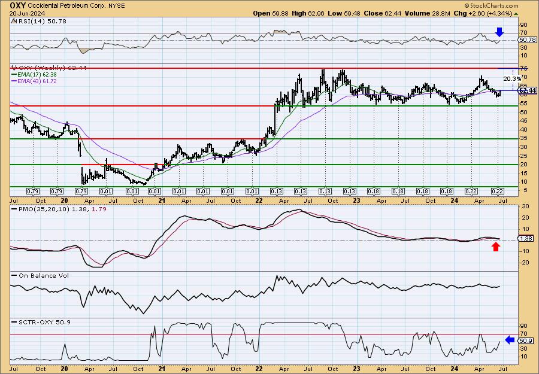Click the 50.78 RSI value tag on right axis
Image resolution: width=539 pixels, height=374 pixels.
(x=527, y=40)
